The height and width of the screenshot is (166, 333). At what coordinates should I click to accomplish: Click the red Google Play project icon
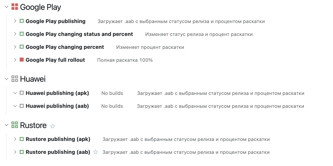(15, 7)
